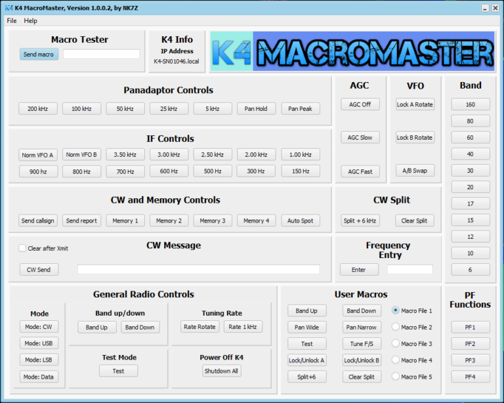Image resolution: width=504 pixels, height=403 pixels.
Task: Open the File menu
Action: (12, 20)
